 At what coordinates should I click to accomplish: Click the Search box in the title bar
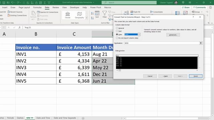tap(129, 3)
